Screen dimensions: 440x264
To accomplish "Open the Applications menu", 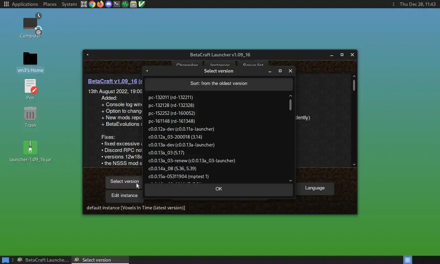I will (x=25, y=4).
